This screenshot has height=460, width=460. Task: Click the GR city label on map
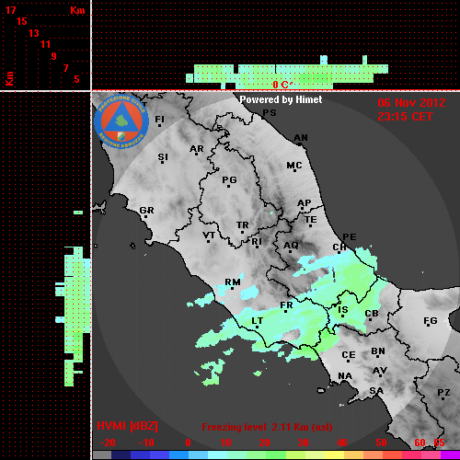coord(146,211)
